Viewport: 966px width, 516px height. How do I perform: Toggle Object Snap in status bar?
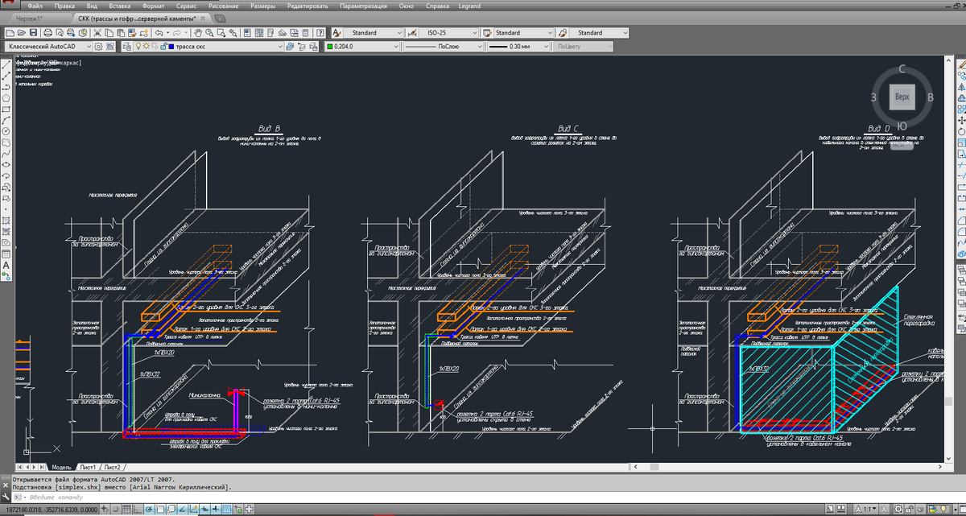click(x=160, y=510)
